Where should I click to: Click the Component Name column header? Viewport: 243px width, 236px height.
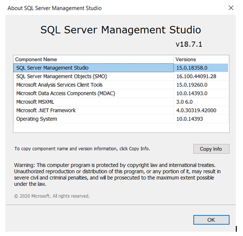tap(93, 59)
